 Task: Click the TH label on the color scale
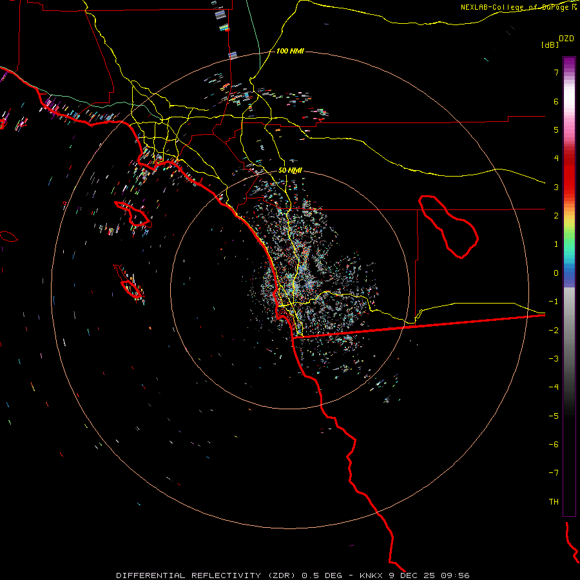554,502
